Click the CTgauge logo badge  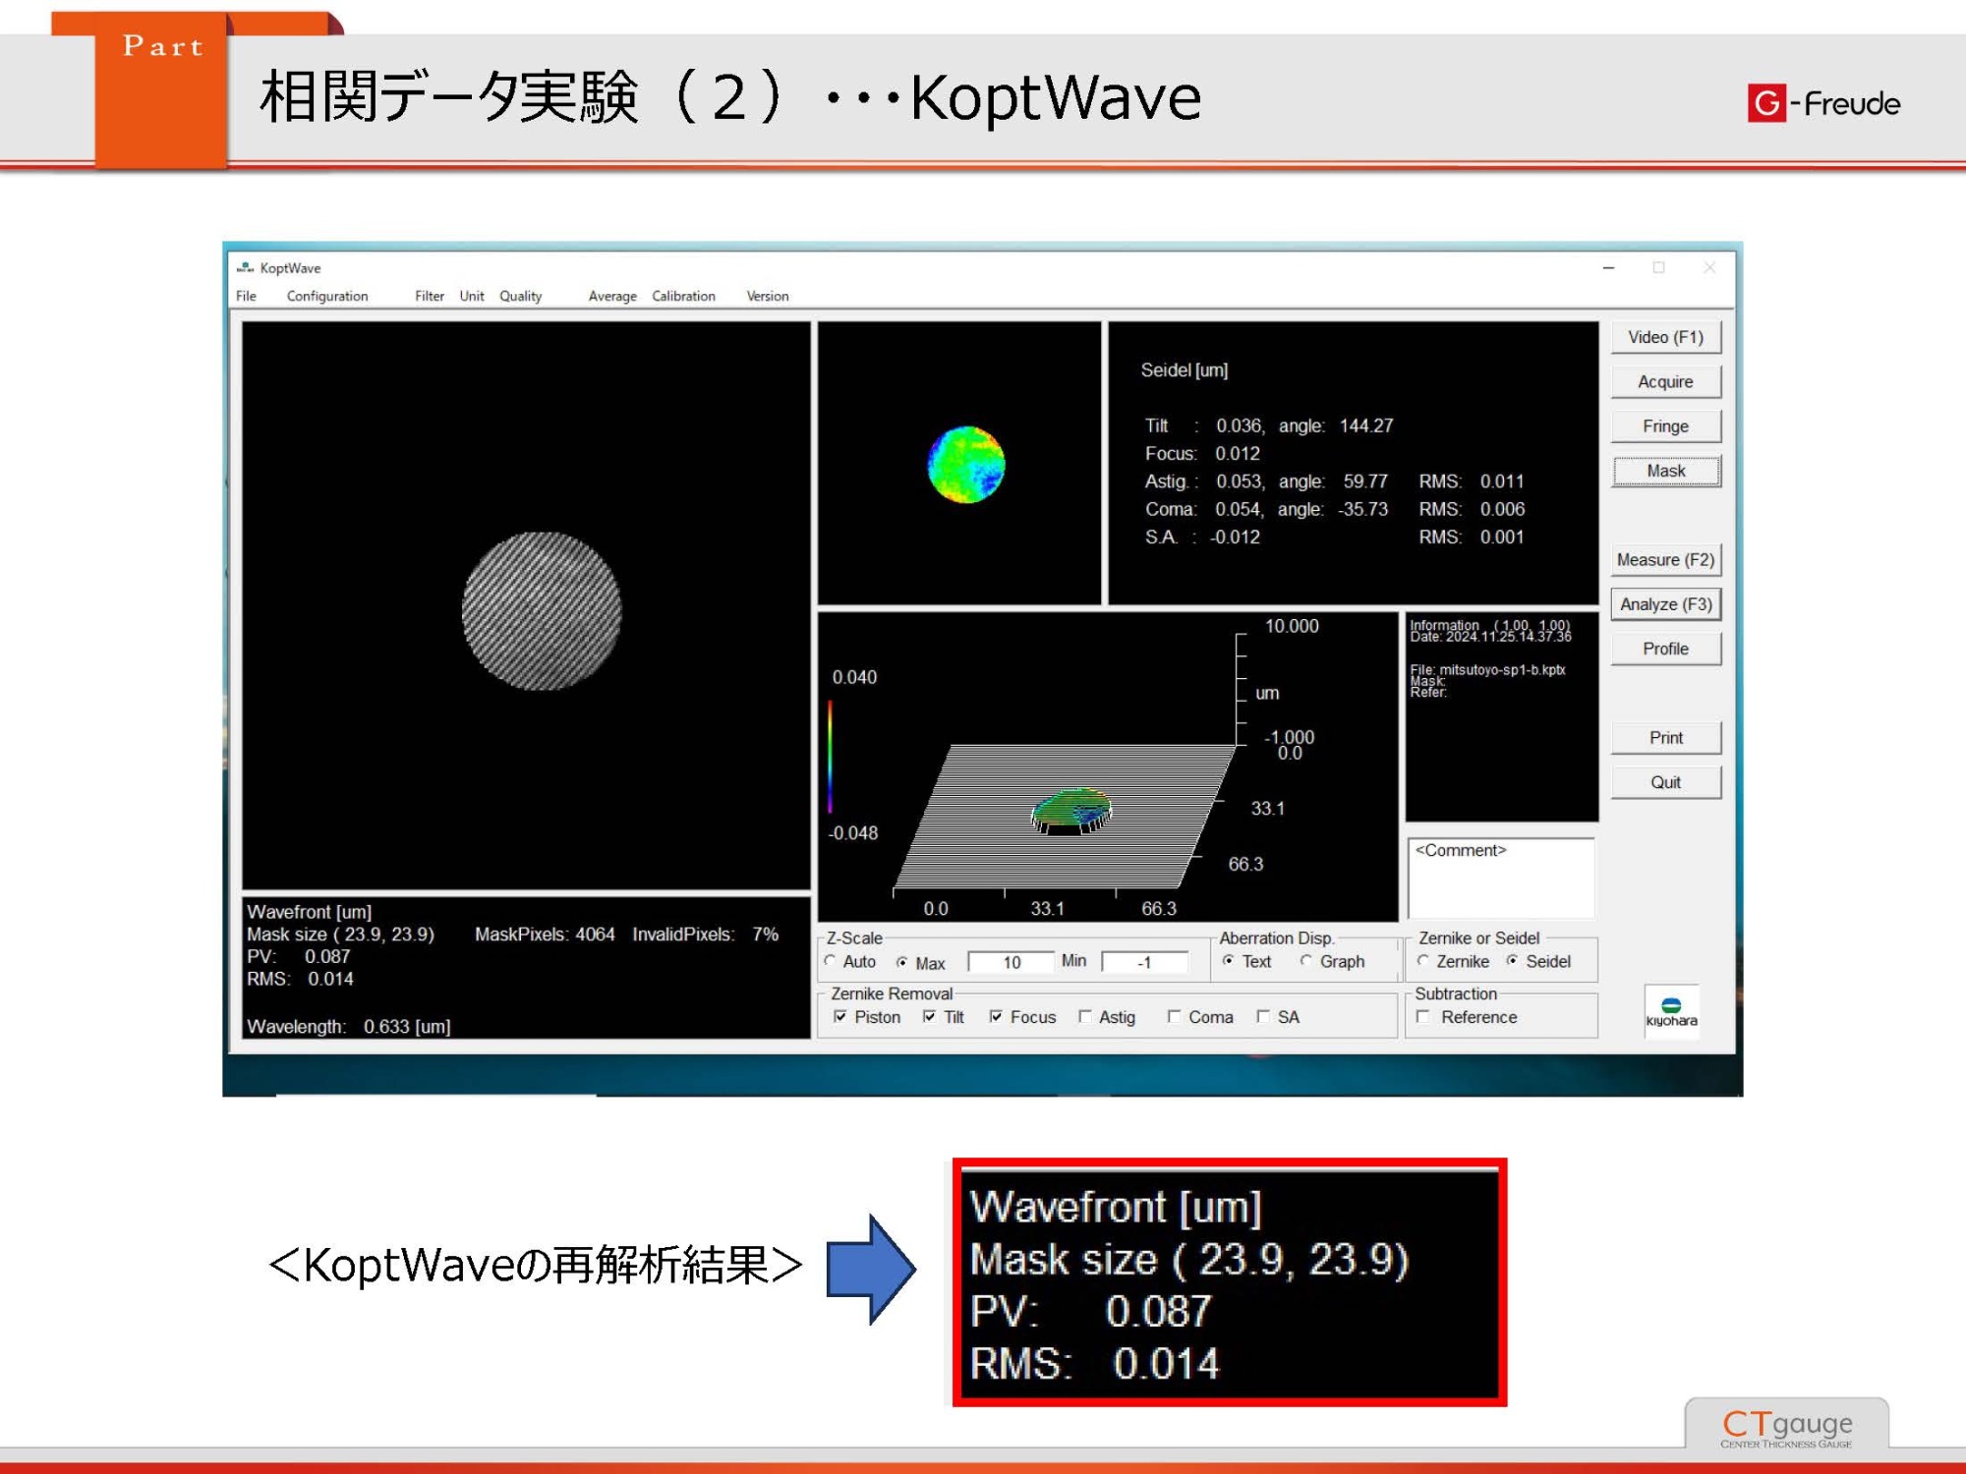click(1786, 1427)
